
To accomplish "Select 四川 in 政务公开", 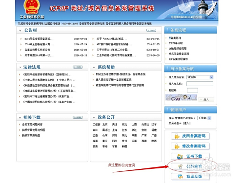I will pyautogui.click(x=115, y=141).
